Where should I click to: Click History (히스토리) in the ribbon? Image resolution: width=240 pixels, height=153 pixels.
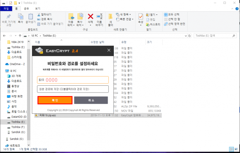click(153, 24)
